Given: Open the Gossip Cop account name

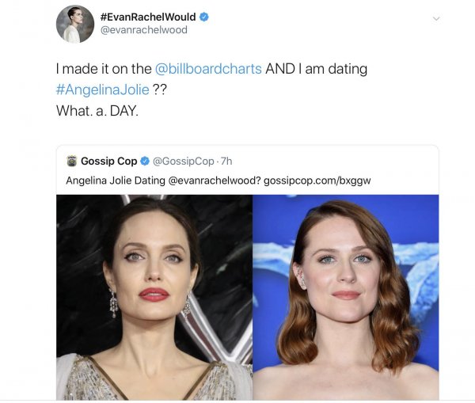Looking at the screenshot, I should 108,162.
